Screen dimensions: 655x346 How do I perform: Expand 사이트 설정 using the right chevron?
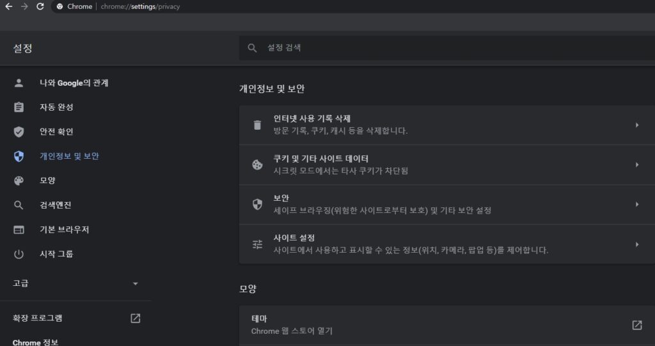(637, 244)
